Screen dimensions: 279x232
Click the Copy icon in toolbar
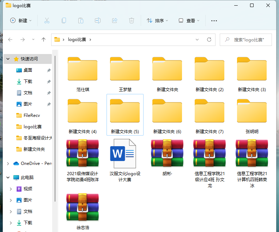64,20
